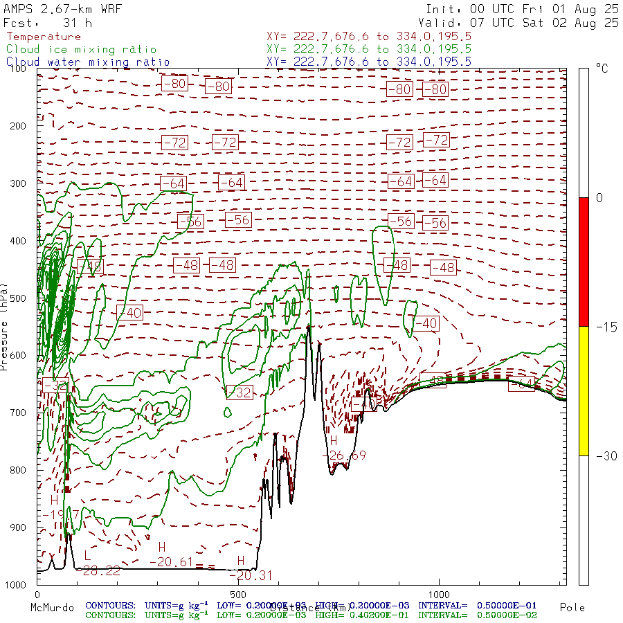The width and height of the screenshot is (623, 623).
Task: Click the colorbar value label '0'
Action: [x=599, y=198]
